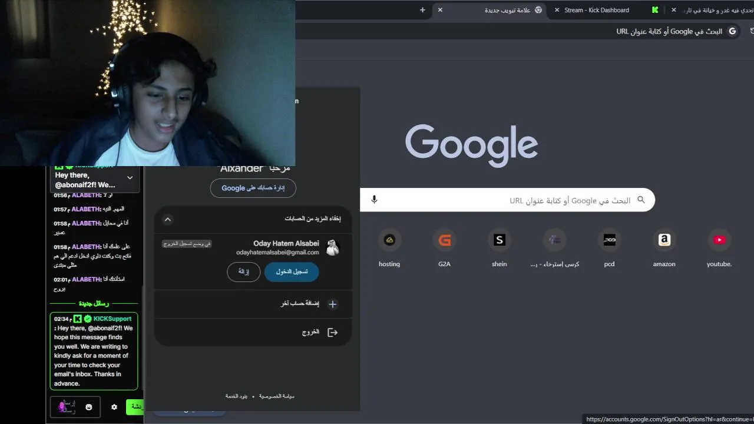Click the رسائل جديدة new messages divider label
Screen dimensions: 754x424
pyautogui.click(x=94, y=303)
